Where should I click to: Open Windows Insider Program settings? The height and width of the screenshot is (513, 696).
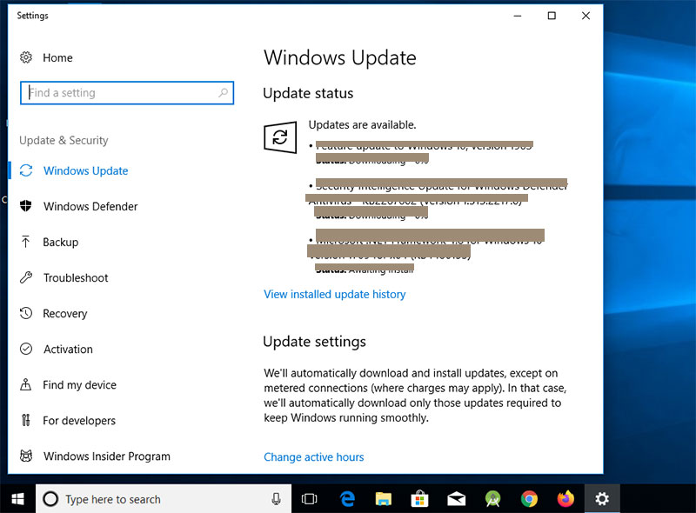[106, 456]
